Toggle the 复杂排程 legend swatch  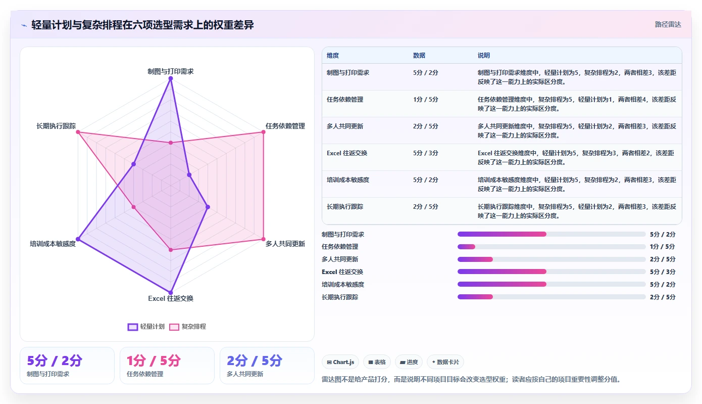click(174, 327)
